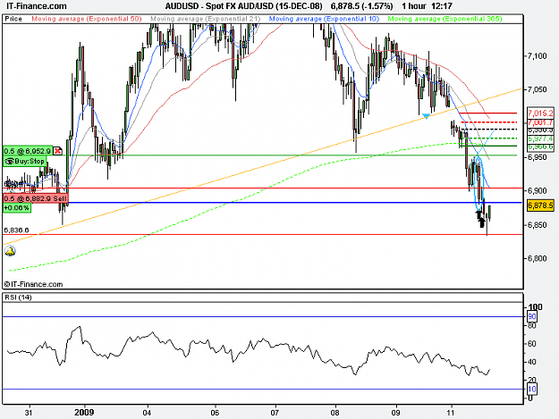The width and height of the screenshot is (559, 419).
Task: Click the 6,900 price axis label
Action: pyautogui.click(x=537, y=191)
